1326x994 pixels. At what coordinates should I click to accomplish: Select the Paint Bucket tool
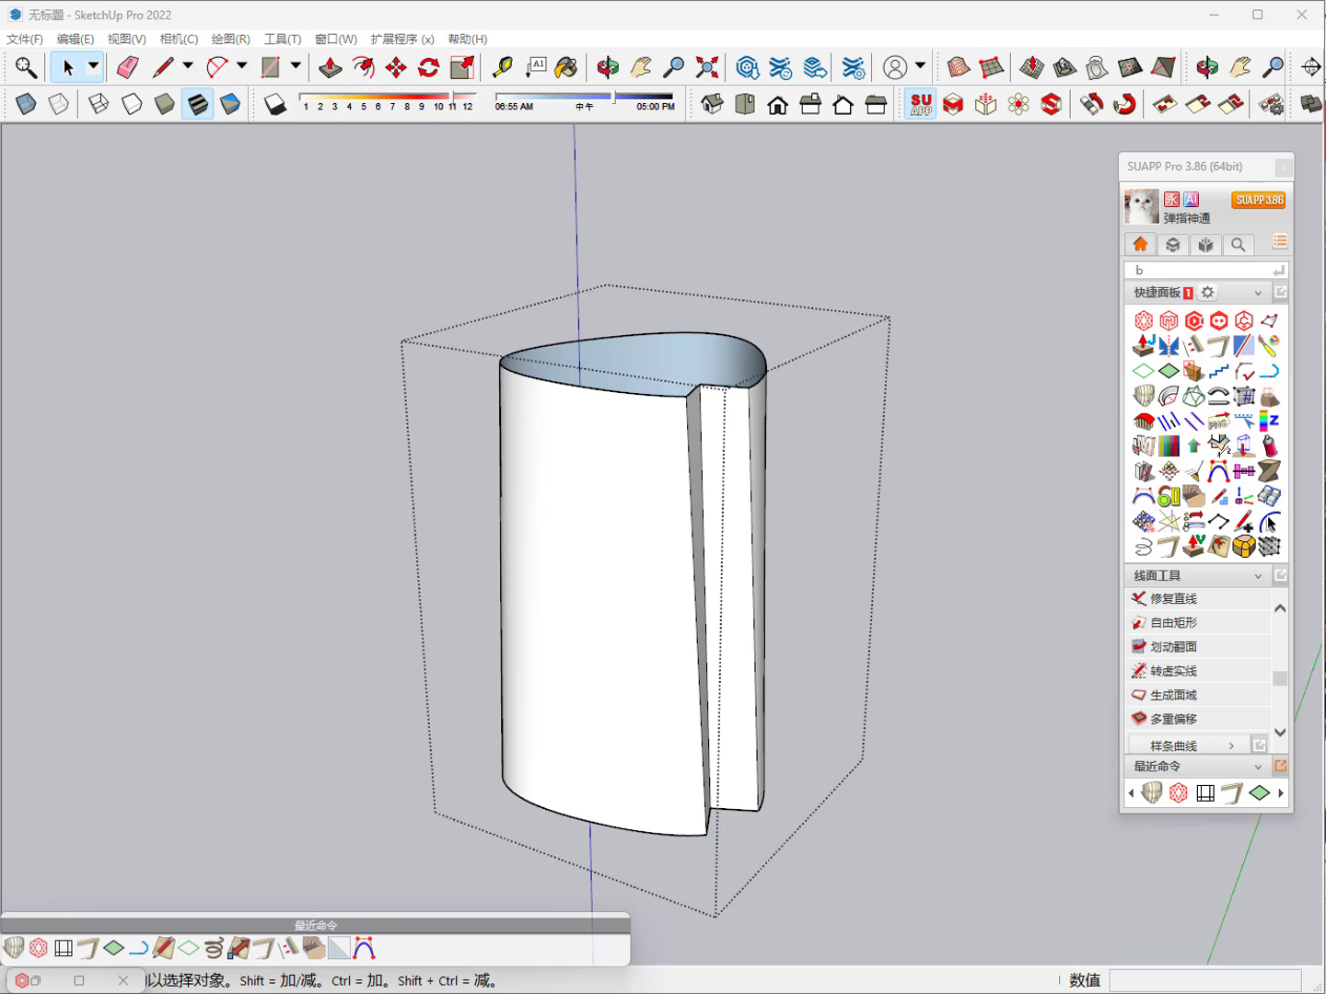click(x=566, y=67)
